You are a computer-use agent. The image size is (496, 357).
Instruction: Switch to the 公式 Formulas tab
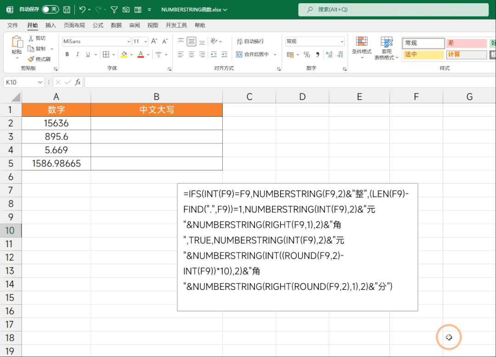pyautogui.click(x=98, y=25)
